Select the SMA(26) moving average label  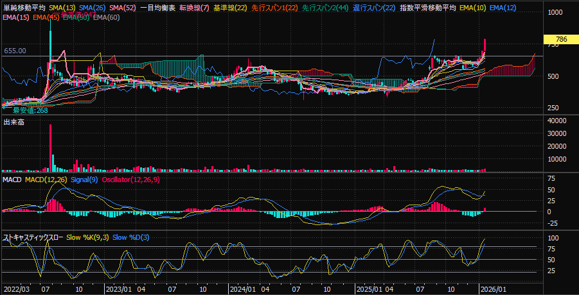(93, 8)
